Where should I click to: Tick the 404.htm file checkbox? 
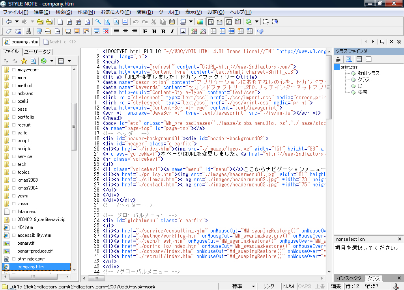[x=14, y=227]
